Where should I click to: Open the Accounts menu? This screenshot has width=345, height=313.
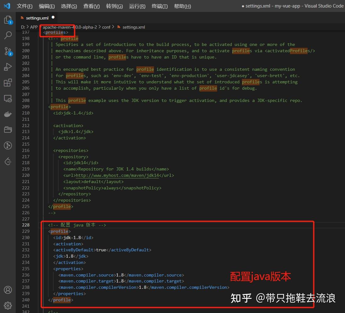pyautogui.click(x=8, y=290)
